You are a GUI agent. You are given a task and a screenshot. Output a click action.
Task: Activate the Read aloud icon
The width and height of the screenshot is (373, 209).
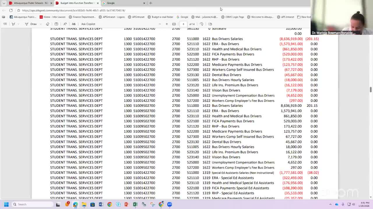click(x=65, y=24)
